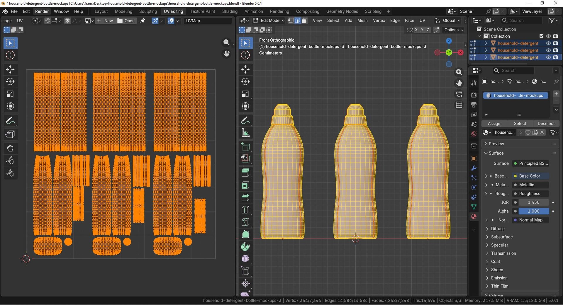Click the Open image button
Screen dimensions: 563x305
tap(126, 21)
